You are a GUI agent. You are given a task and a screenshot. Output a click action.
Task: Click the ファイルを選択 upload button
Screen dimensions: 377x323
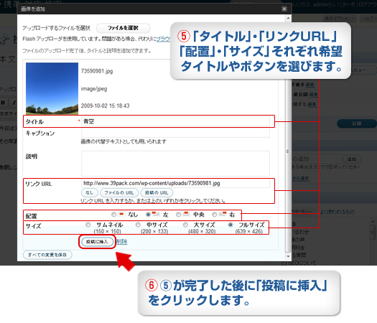tap(123, 28)
